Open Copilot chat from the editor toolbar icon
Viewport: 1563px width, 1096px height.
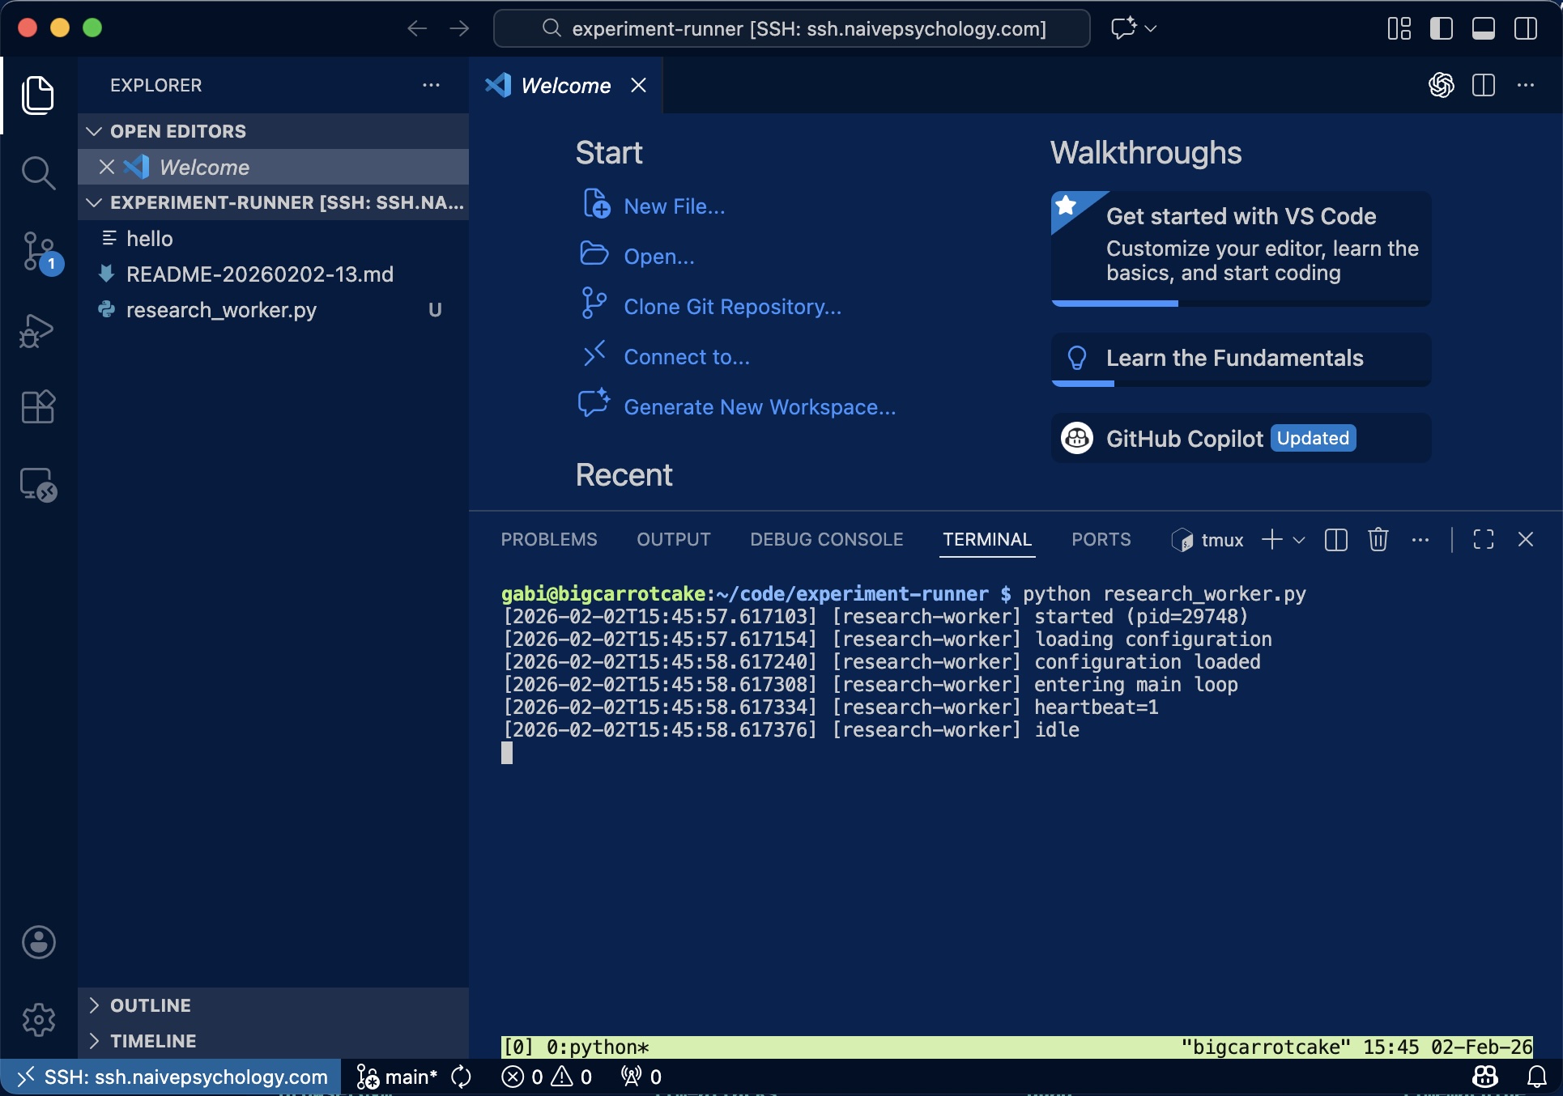[1441, 85]
